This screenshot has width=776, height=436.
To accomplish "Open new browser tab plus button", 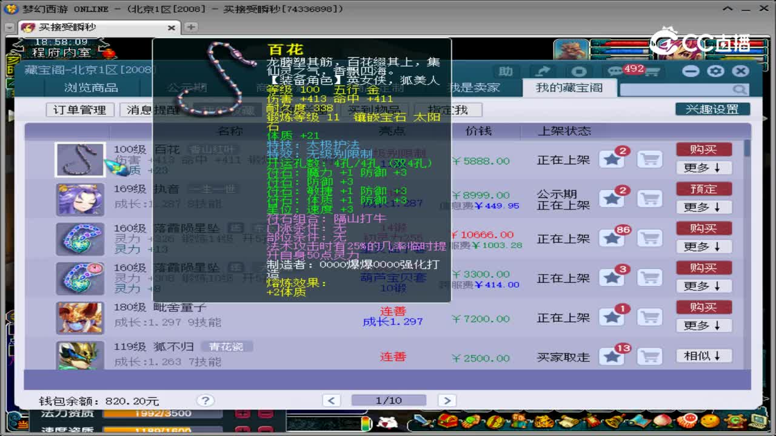I will 190,27.
